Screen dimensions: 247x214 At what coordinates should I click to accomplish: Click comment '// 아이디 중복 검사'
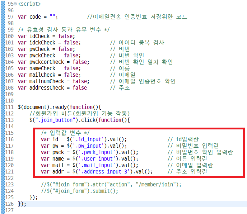[137, 42]
